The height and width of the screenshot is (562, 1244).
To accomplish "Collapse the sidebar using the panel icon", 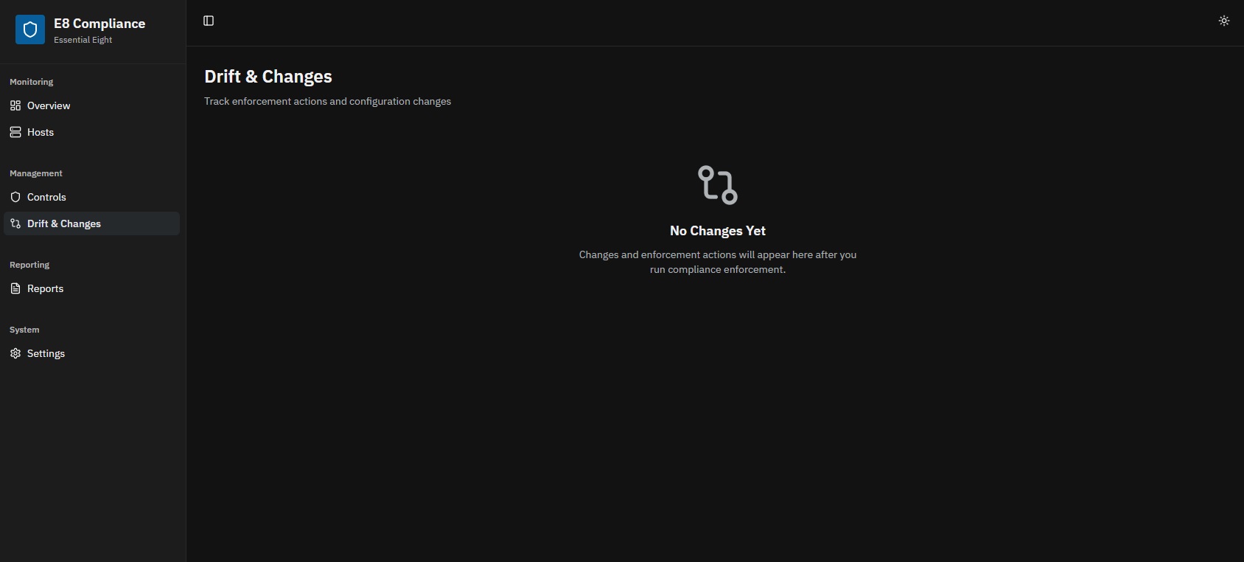I will pos(209,21).
